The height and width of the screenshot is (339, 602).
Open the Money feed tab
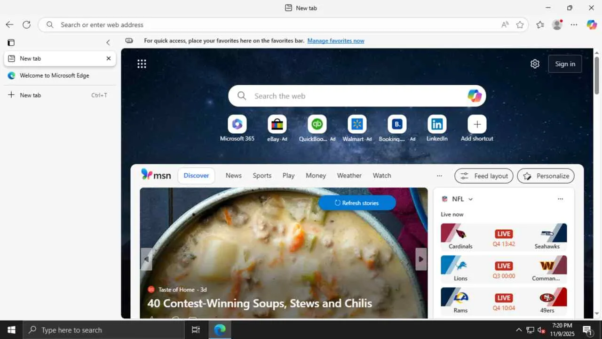316,176
